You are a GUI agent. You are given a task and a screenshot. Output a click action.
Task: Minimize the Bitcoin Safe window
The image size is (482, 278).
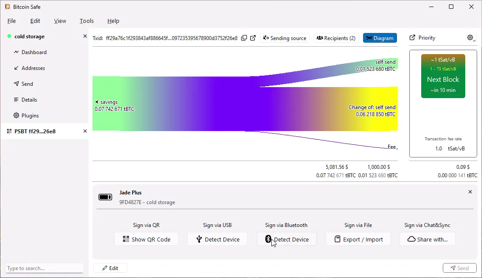431,7
